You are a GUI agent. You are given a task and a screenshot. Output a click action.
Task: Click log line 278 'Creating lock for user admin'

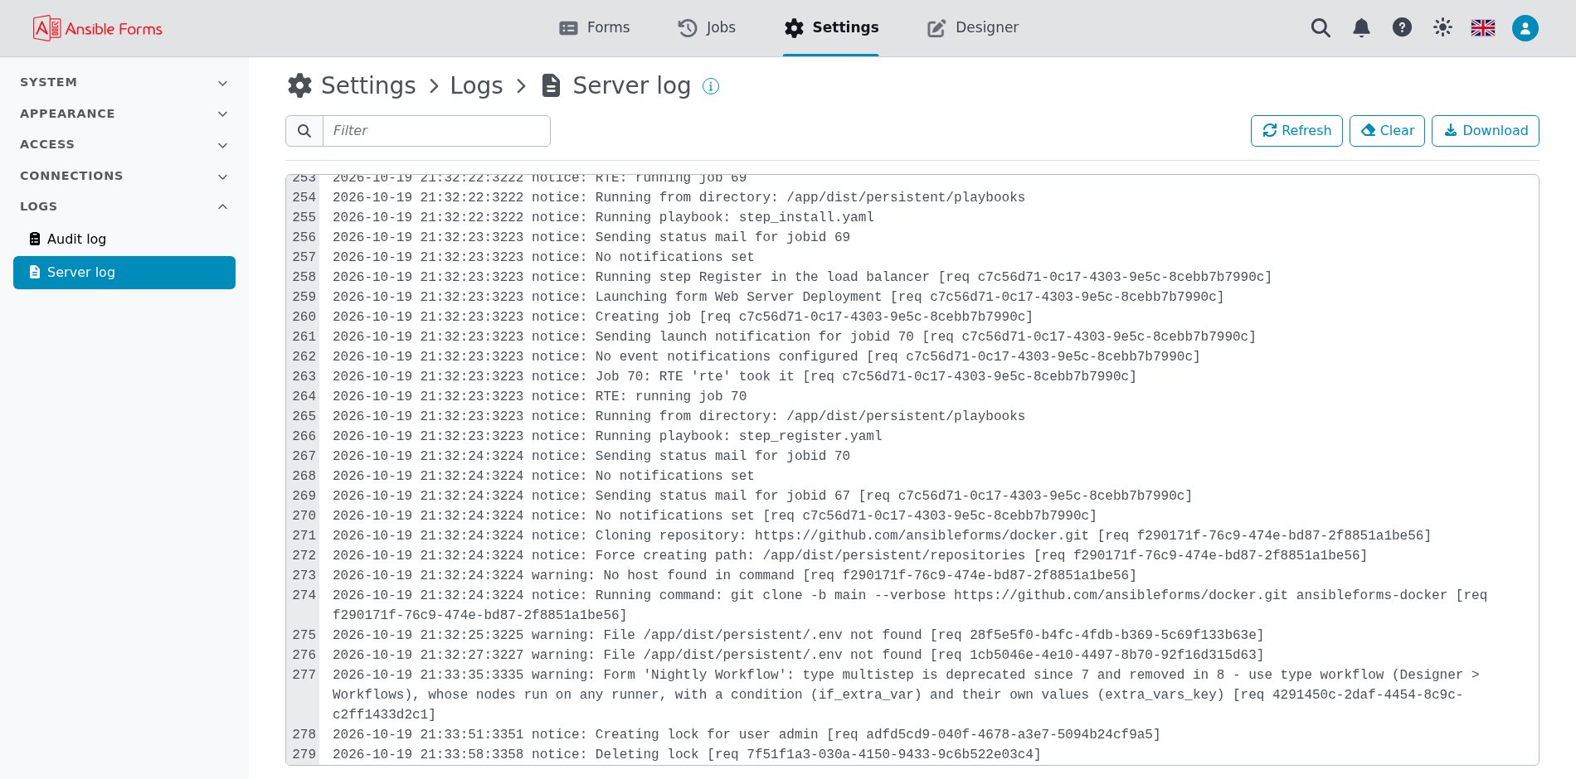747,734
